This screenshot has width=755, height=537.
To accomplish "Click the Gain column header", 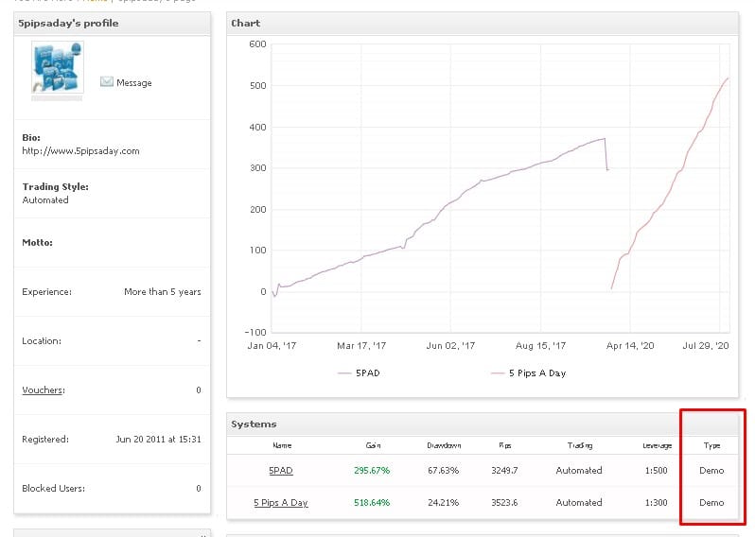I will pos(373,445).
